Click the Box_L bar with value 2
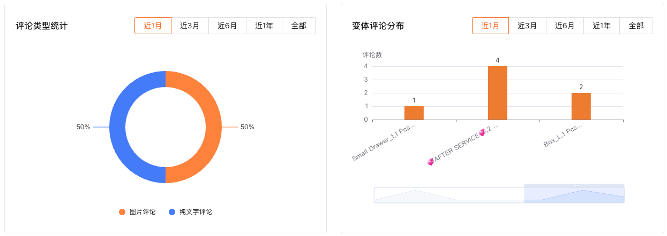 [581, 106]
